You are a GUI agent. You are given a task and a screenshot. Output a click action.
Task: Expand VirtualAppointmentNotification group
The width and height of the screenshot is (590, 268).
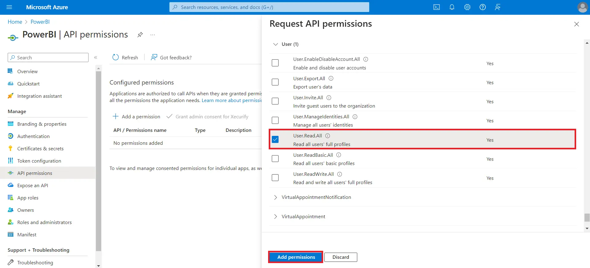point(275,197)
